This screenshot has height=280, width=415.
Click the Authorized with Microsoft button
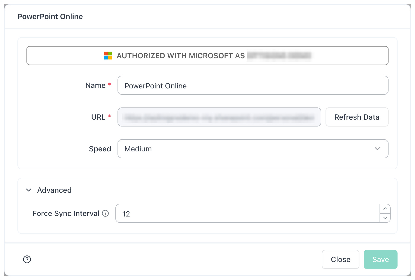coord(207,56)
